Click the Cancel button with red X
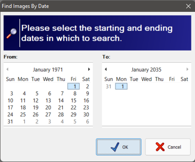The width and height of the screenshot is (195, 162). tap(168, 147)
